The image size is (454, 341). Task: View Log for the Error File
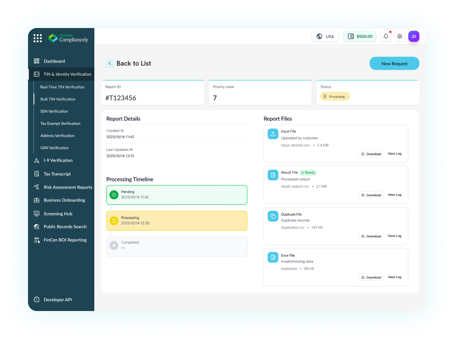(x=394, y=277)
